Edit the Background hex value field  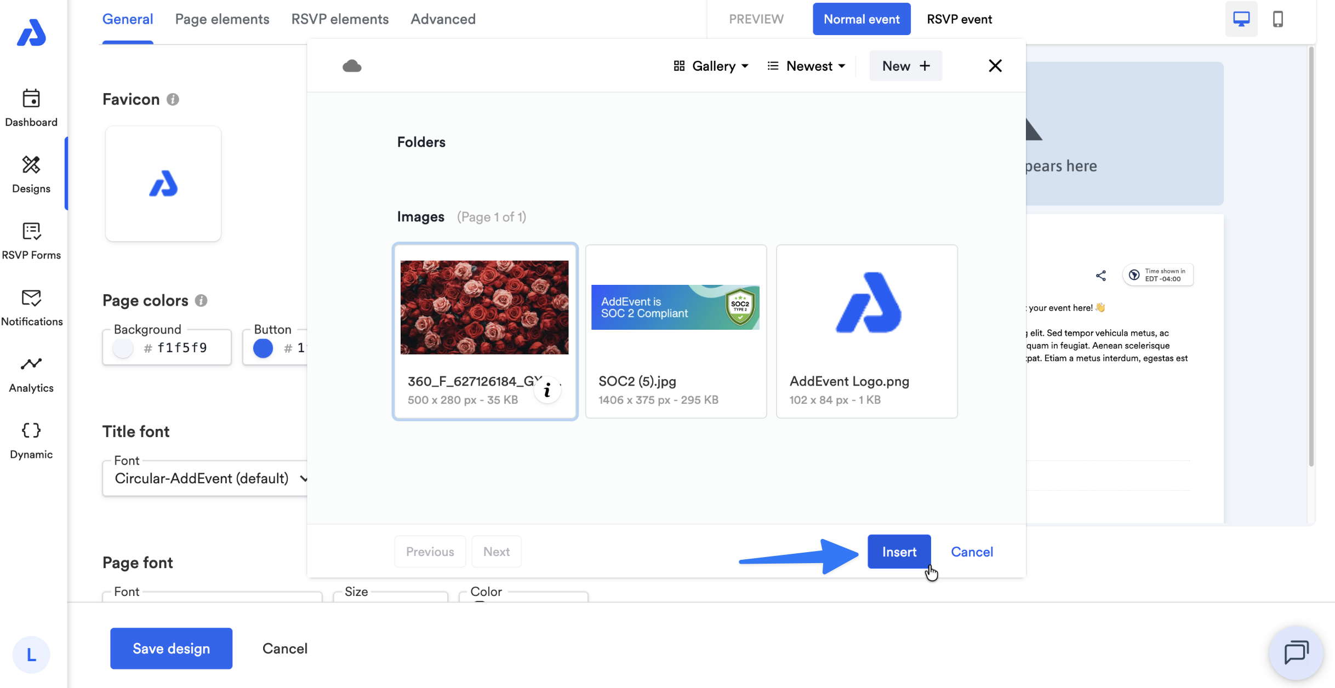(182, 348)
